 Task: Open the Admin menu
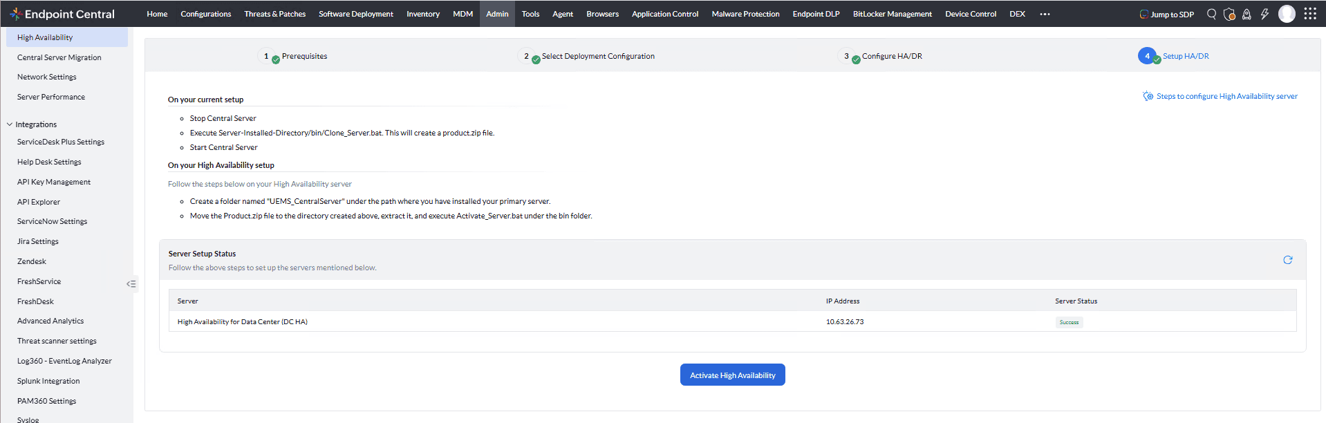click(x=497, y=14)
